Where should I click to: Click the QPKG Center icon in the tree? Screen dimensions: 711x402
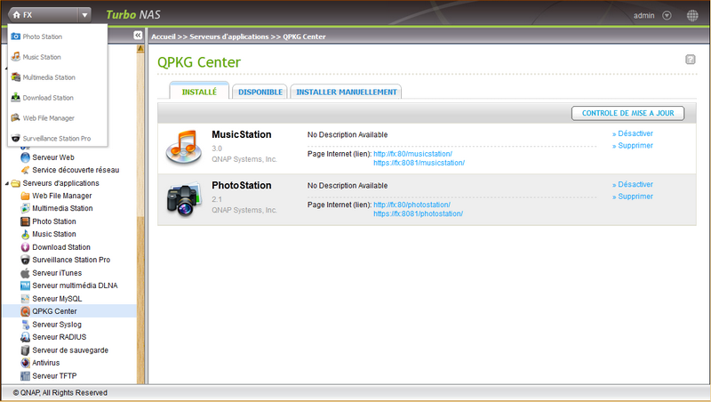[26, 311]
